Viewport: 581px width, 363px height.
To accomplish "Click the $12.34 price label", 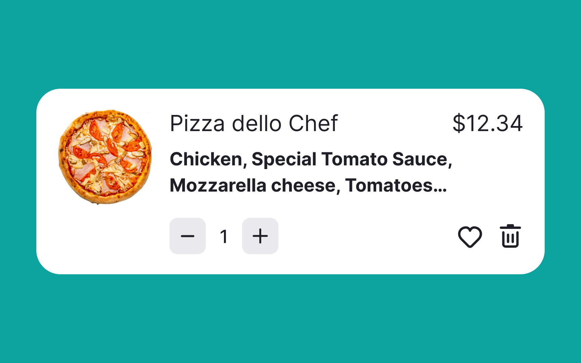I will tap(488, 123).
